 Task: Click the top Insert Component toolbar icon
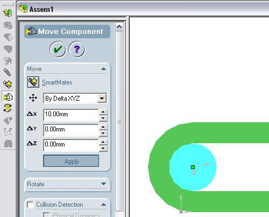(8, 13)
